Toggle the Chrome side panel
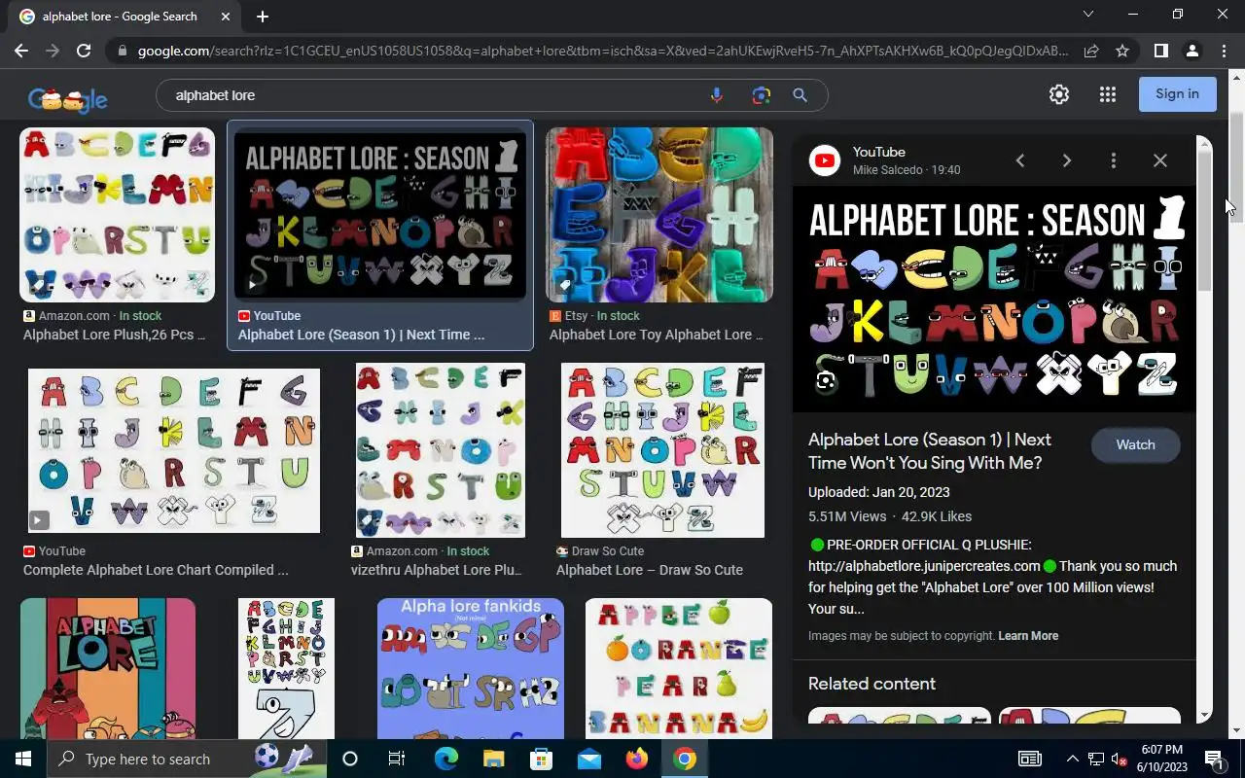This screenshot has width=1245, height=778. (1160, 51)
